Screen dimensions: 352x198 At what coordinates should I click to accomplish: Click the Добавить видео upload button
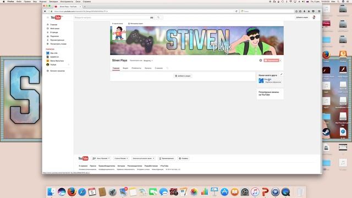[x=302, y=17]
